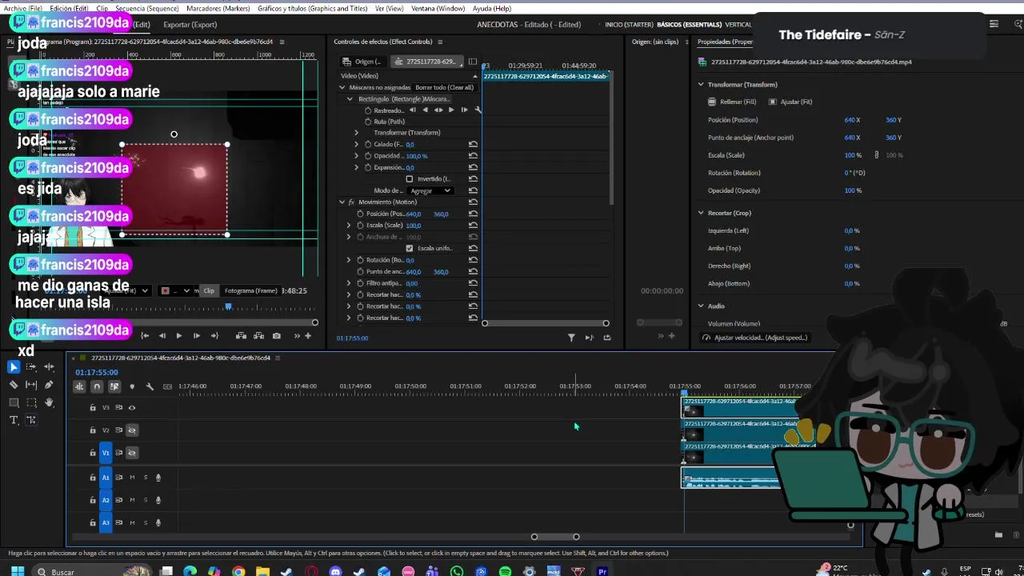Select BÁSICOS (ESSENTIALS) workspace
This screenshot has height=576, width=1024.
(x=689, y=25)
